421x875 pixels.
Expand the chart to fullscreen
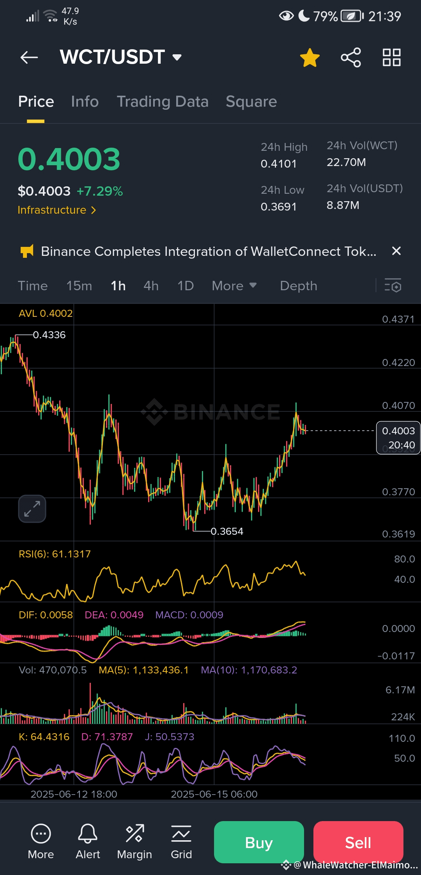(32, 509)
